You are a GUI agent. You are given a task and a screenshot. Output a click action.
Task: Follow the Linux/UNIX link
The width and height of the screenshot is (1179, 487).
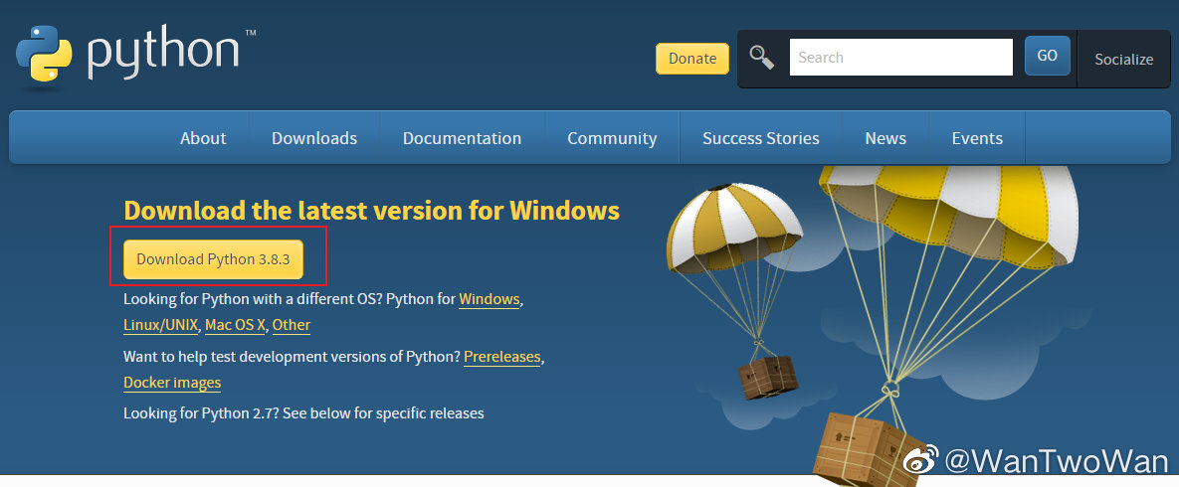coord(161,325)
